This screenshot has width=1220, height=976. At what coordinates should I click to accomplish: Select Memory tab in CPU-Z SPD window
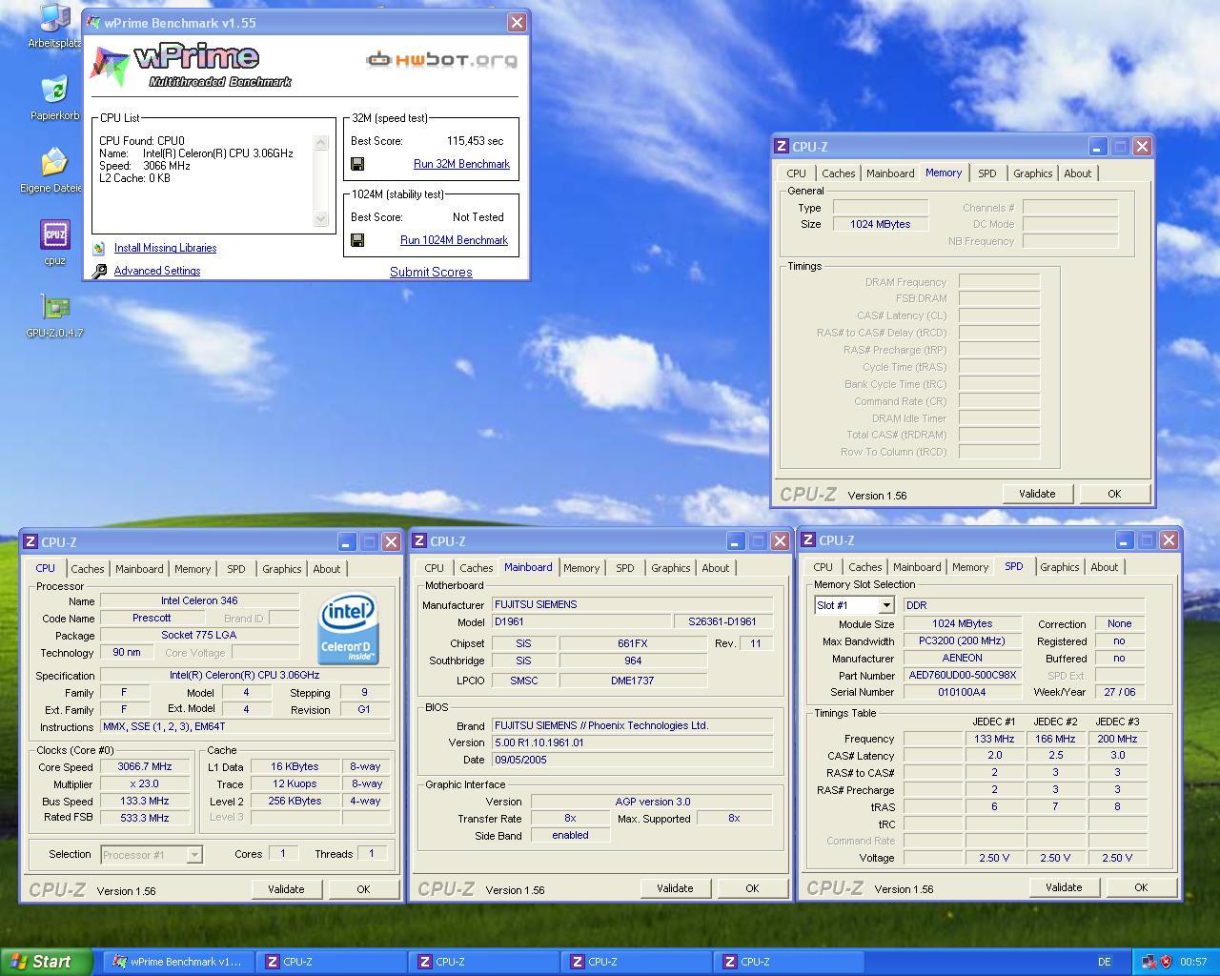[x=970, y=567]
